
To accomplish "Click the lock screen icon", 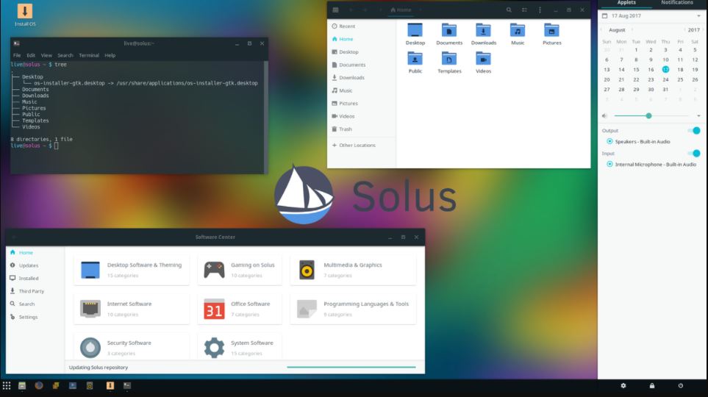I will tap(652, 386).
